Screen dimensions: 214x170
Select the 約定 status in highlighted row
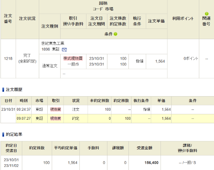click(76, 118)
